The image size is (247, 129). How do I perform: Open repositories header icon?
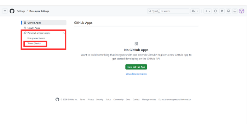click(228, 11)
